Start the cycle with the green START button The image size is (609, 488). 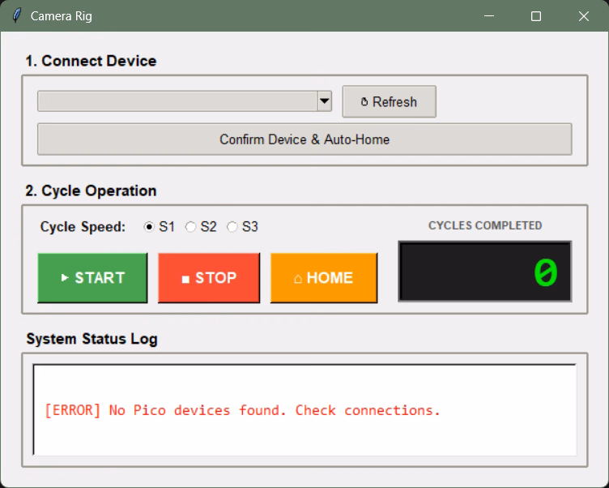(x=92, y=277)
